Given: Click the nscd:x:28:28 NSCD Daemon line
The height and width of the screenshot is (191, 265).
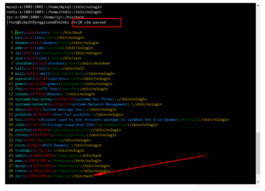Looking at the screenshot, I should coord(58,145).
